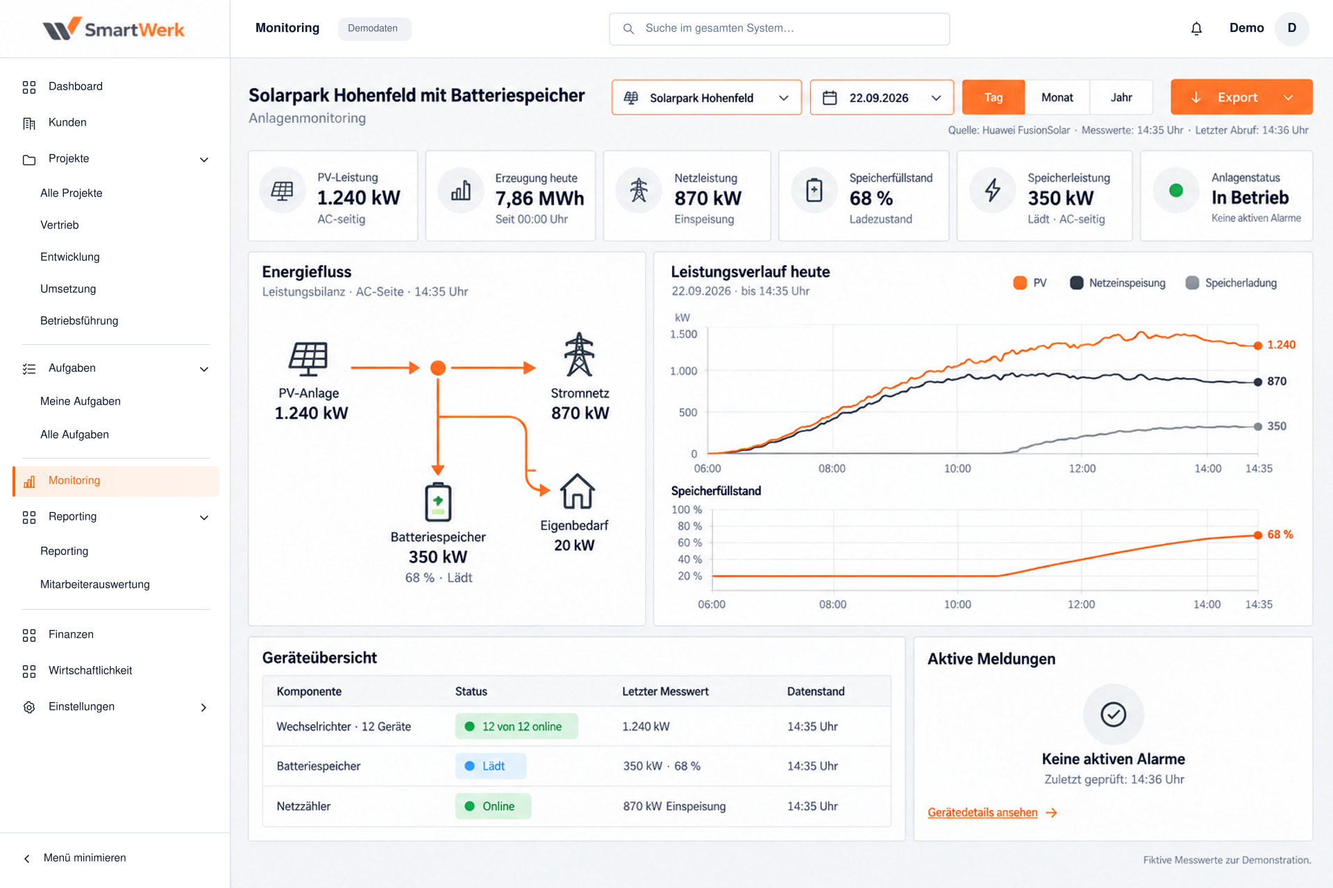The width and height of the screenshot is (1333, 888).
Task: Click the Netzleistung power pylon icon
Action: click(x=639, y=191)
